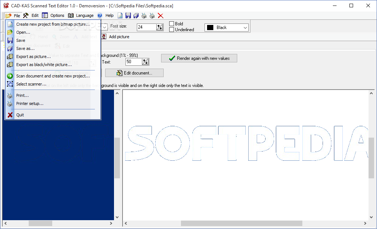Click the application icon in title bar
The height and width of the screenshot is (229, 377).
[x=6, y=6]
